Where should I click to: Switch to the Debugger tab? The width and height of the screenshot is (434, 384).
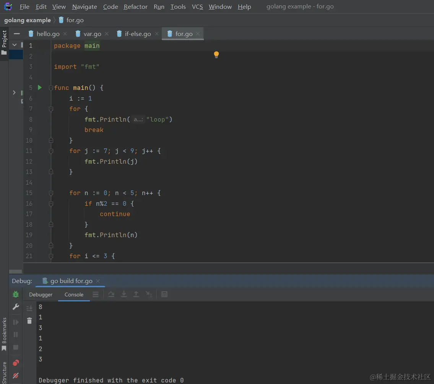point(41,295)
